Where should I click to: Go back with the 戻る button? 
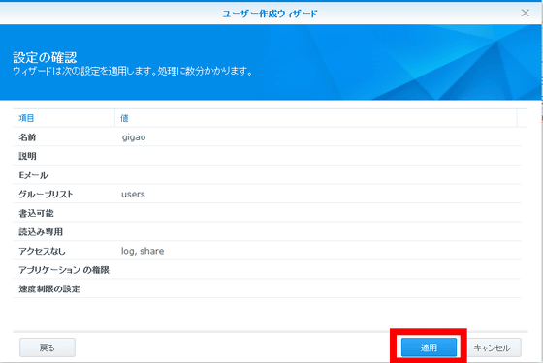pyautogui.click(x=48, y=348)
